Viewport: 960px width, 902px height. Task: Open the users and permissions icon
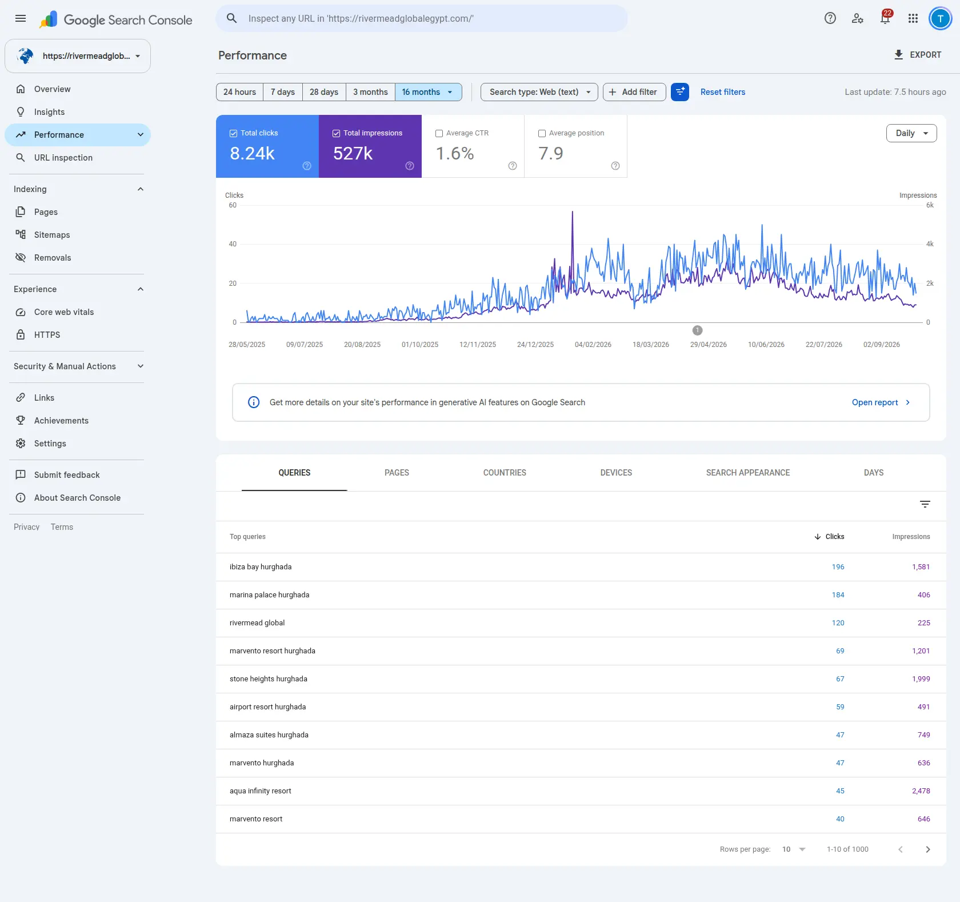coord(858,18)
